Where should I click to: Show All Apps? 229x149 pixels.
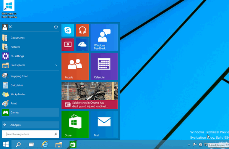click(x=30, y=125)
